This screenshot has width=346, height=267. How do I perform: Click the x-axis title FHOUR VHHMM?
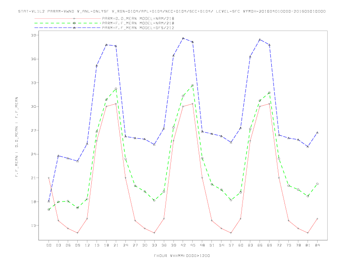[182, 256]
